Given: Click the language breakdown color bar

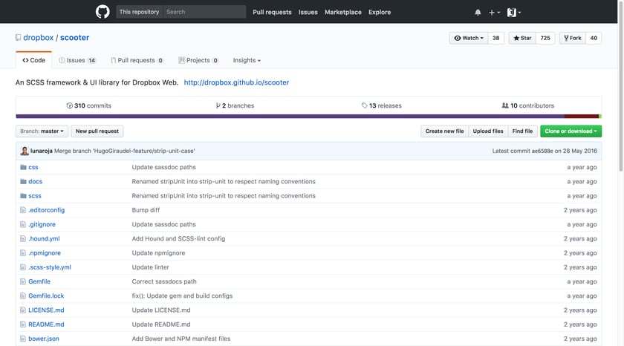Looking at the screenshot, I should pyautogui.click(x=308, y=116).
